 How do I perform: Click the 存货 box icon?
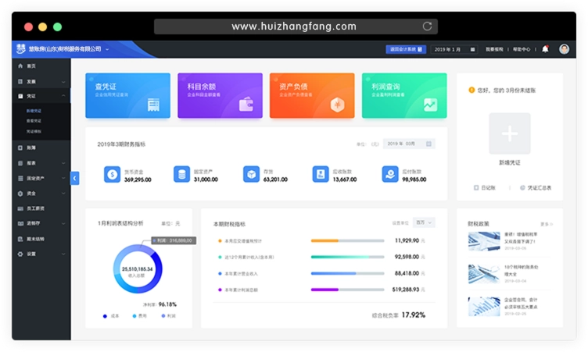(x=251, y=175)
